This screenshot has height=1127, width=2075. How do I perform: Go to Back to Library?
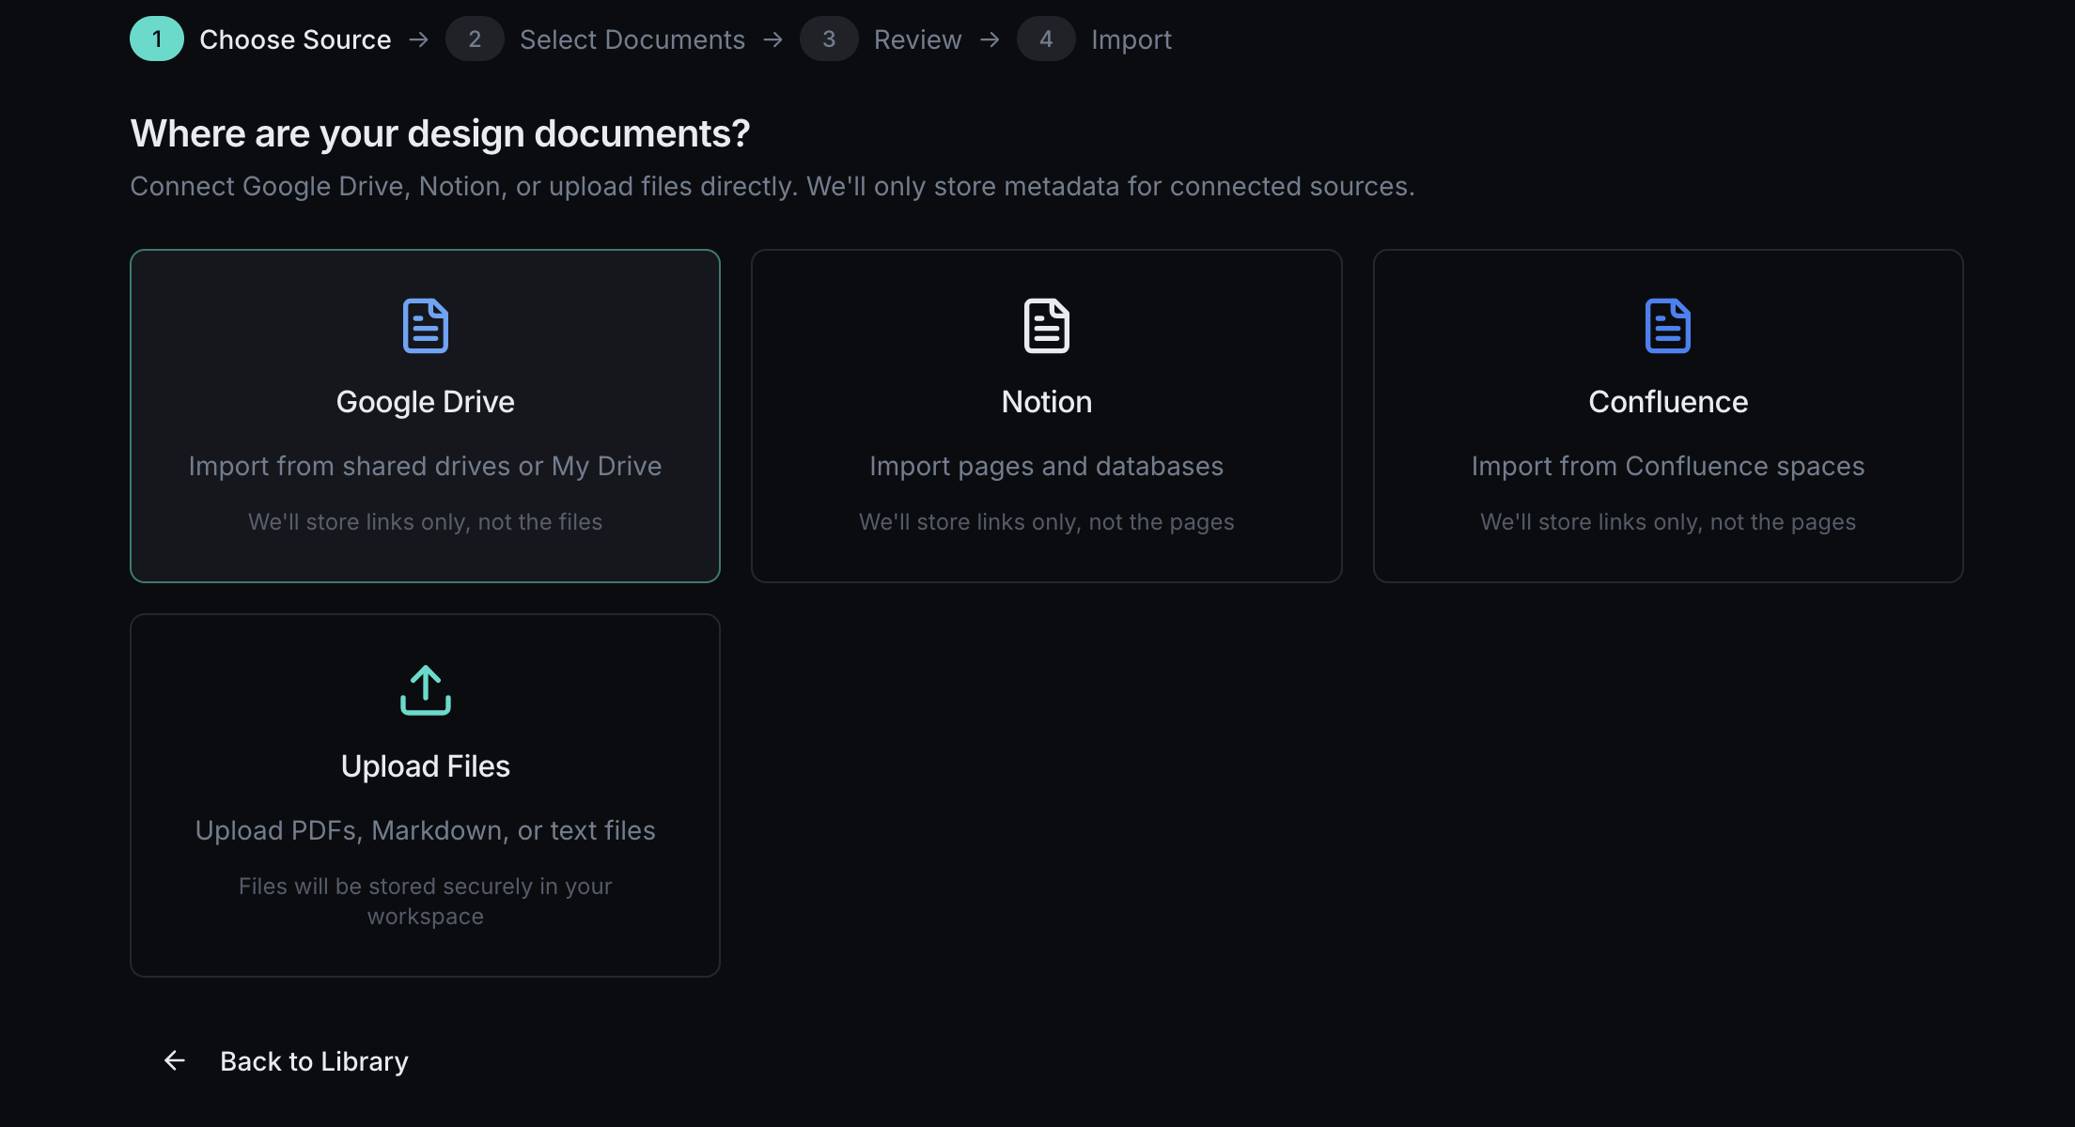(314, 1061)
